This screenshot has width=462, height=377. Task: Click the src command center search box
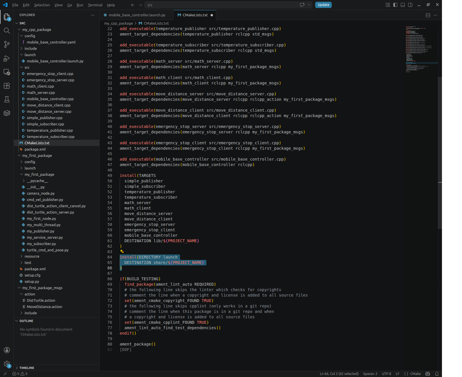221,5
